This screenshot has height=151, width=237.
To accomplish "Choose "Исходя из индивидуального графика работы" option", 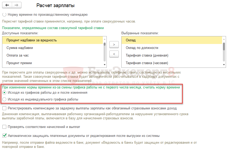I will [x=4, y=99].
